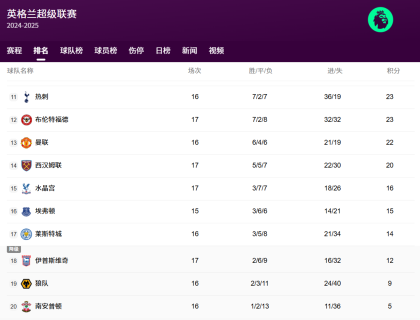Select the Everton club badge icon

coord(25,211)
